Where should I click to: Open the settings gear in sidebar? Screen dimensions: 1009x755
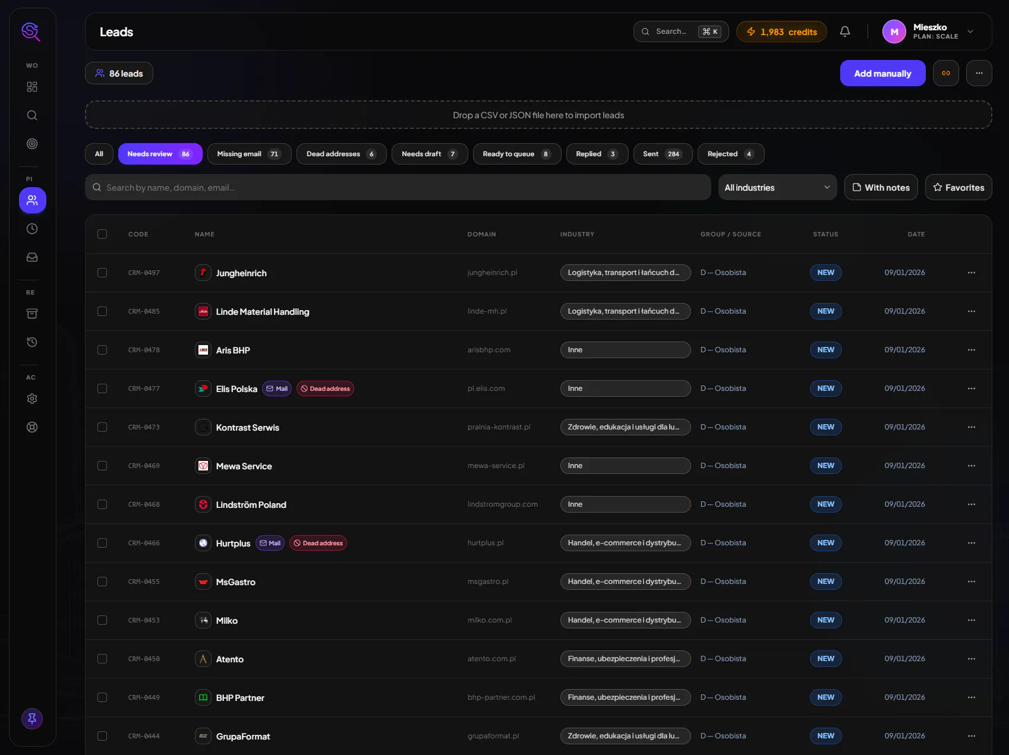32,399
